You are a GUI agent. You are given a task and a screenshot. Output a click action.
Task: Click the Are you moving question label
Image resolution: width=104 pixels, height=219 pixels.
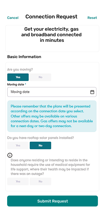click(x=20, y=70)
